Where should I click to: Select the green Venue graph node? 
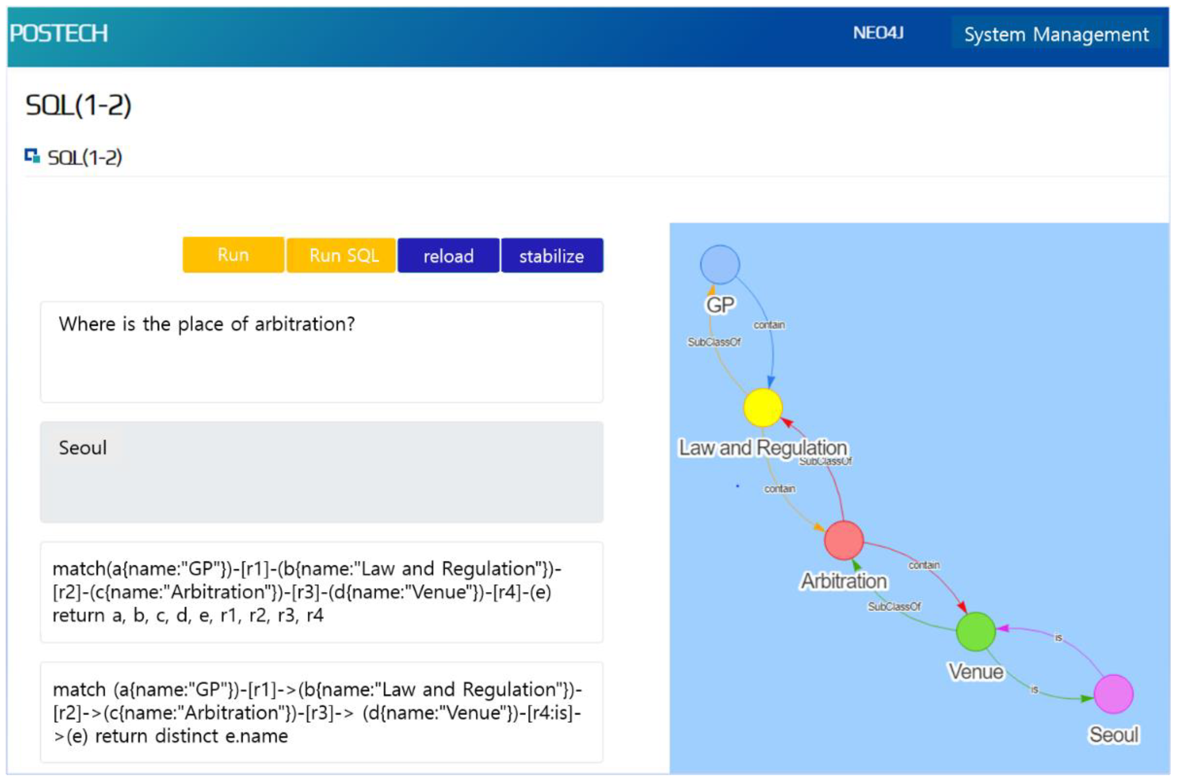(975, 631)
